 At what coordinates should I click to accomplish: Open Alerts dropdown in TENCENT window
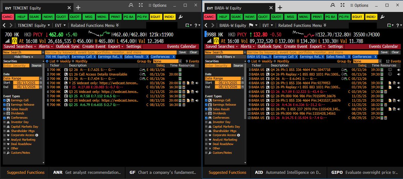point(46,47)
